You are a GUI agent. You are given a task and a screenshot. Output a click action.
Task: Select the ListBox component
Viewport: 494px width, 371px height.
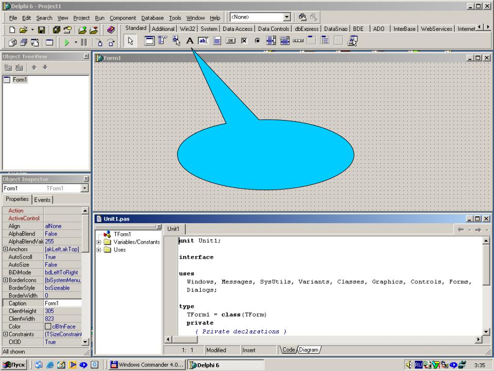click(x=271, y=41)
